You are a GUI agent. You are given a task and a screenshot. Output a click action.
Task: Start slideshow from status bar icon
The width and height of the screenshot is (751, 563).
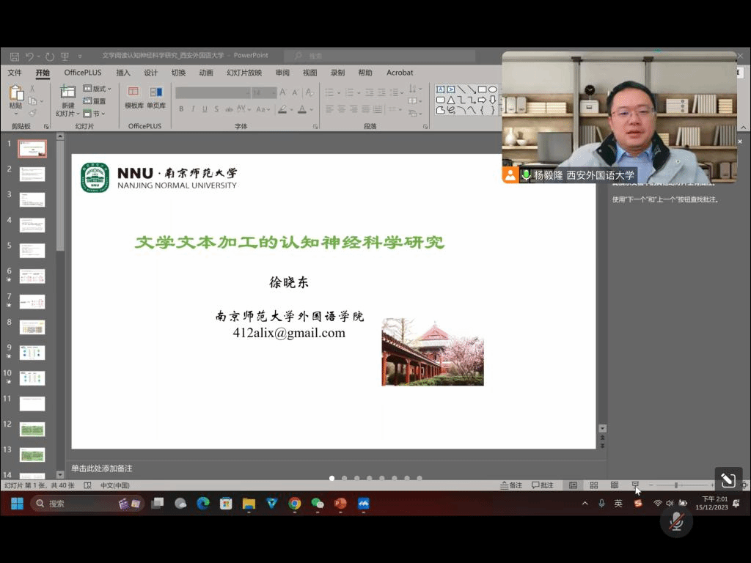point(635,485)
